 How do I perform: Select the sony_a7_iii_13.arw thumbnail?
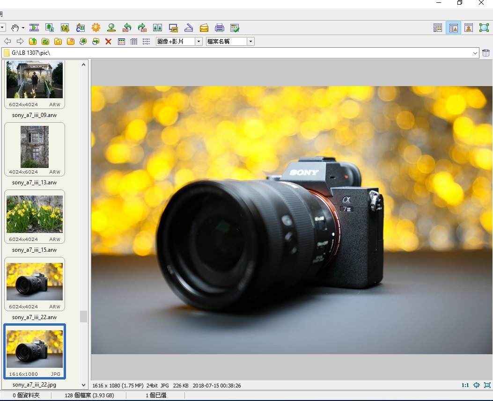click(x=35, y=149)
